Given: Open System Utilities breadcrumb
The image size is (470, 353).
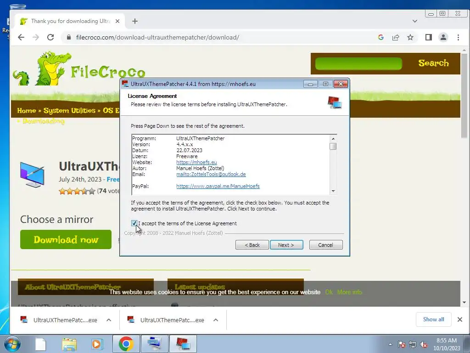Looking at the screenshot, I should click(x=69, y=110).
